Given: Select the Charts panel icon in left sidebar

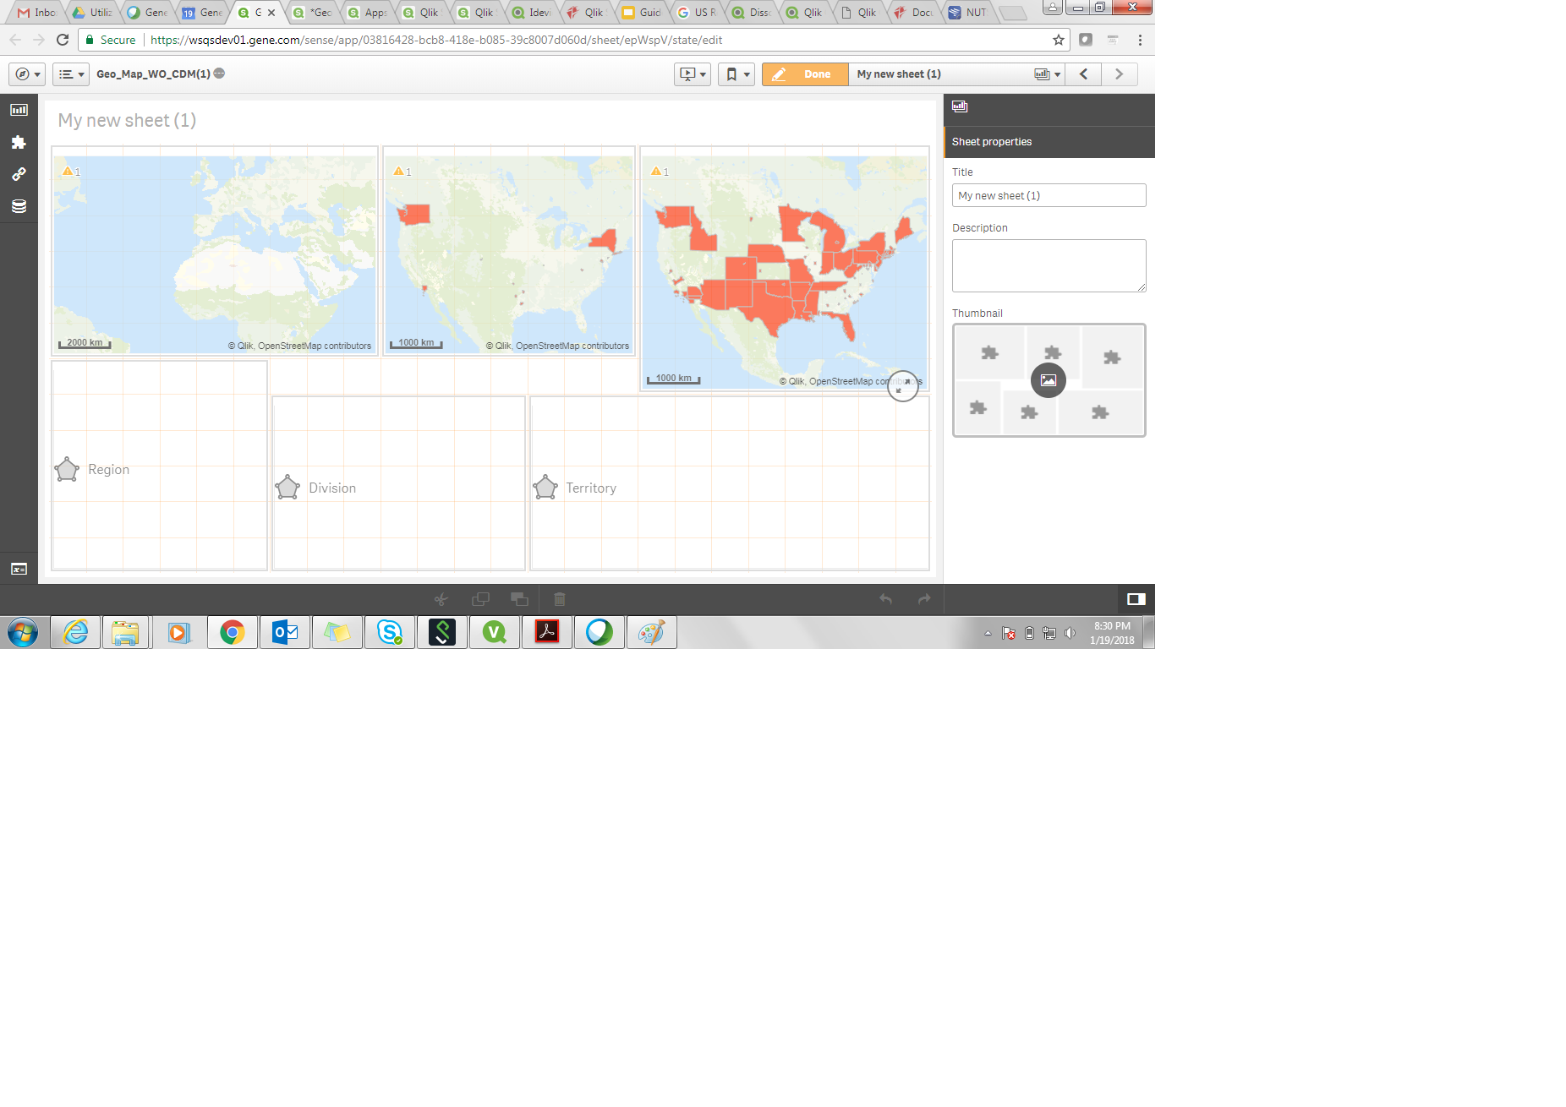Looking at the screenshot, I should (x=19, y=108).
